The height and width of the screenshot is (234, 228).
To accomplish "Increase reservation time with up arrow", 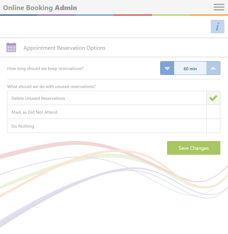I will click(213, 68).
